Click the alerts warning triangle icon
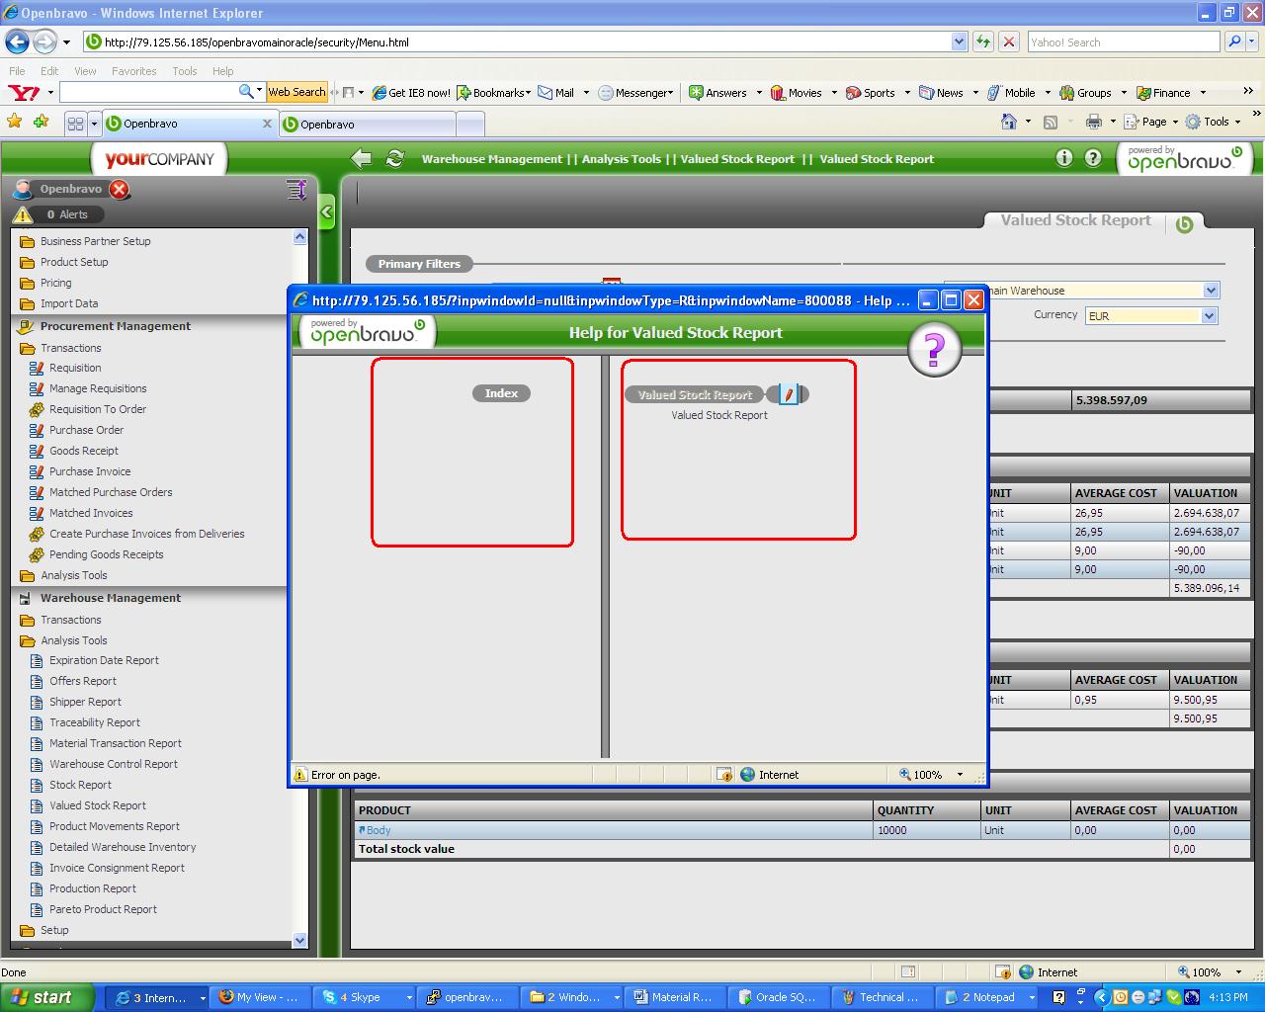Viewport: 1265px width, 1012px height. coord(23,214)
